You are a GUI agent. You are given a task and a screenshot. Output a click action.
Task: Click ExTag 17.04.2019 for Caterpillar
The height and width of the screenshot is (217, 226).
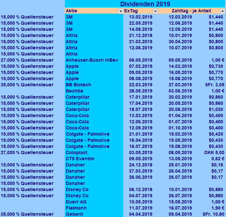tap(140, 103)
